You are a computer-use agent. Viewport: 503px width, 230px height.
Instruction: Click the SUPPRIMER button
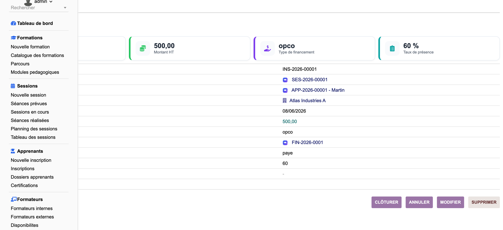click(x=484, y=202)
